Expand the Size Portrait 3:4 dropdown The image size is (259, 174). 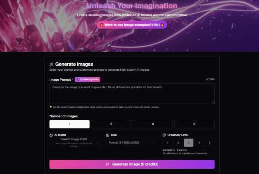tap(132, 143)
